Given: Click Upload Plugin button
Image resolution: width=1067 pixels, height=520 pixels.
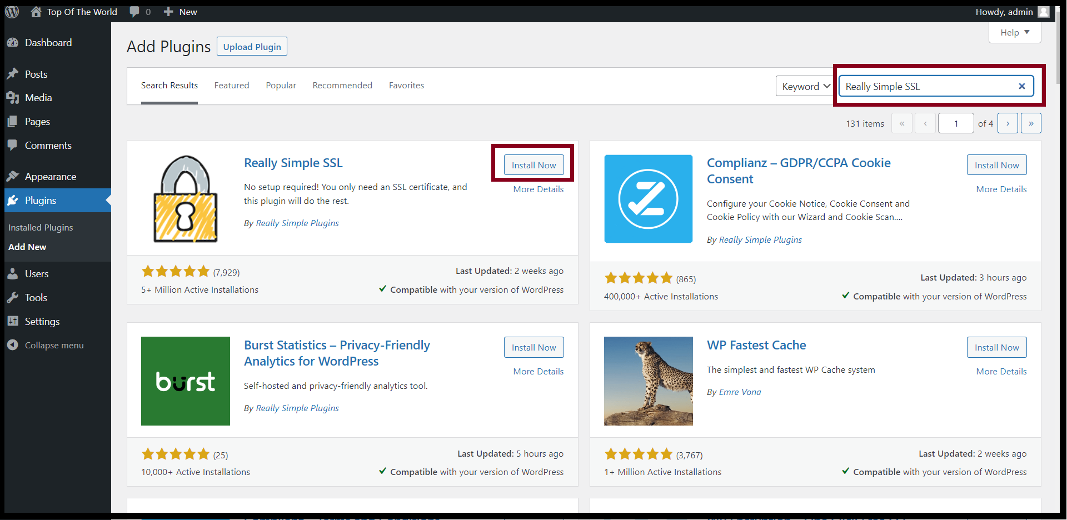Looking at the screenshot, I should 252,47.
